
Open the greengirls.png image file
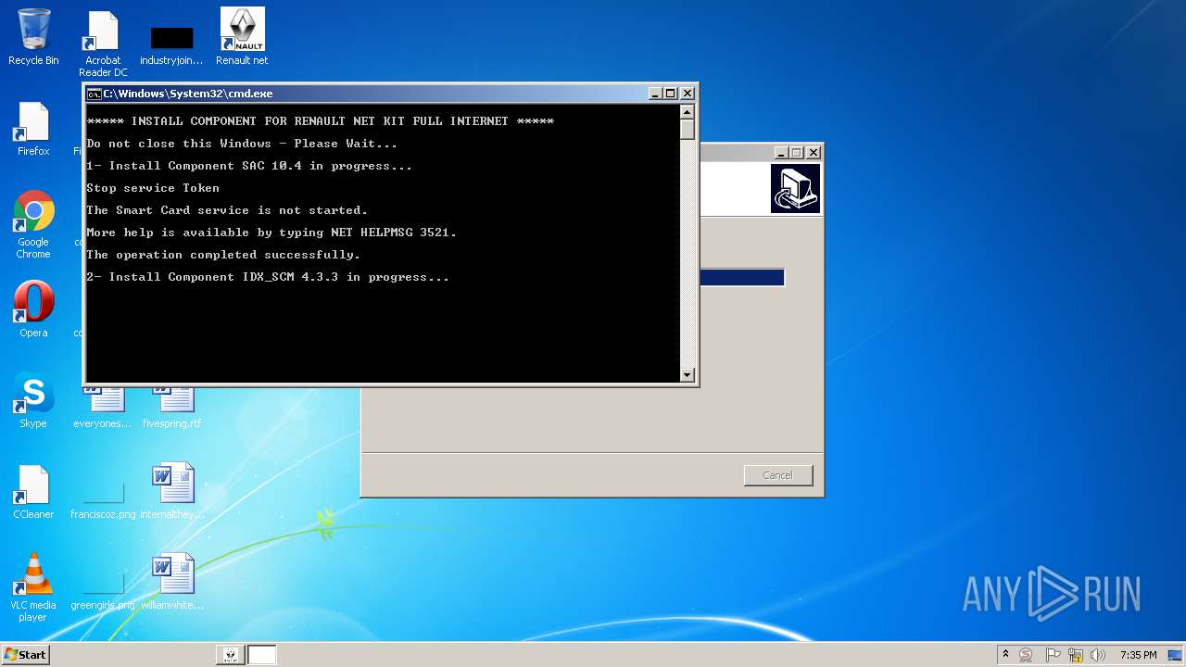103,591
